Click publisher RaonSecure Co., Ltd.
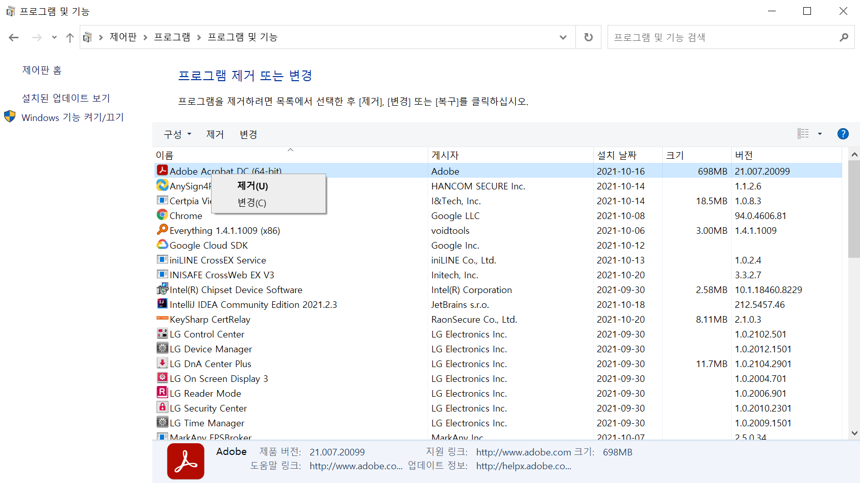The height and width of the screenshot is (483, 860). click(x=474, y=320)
